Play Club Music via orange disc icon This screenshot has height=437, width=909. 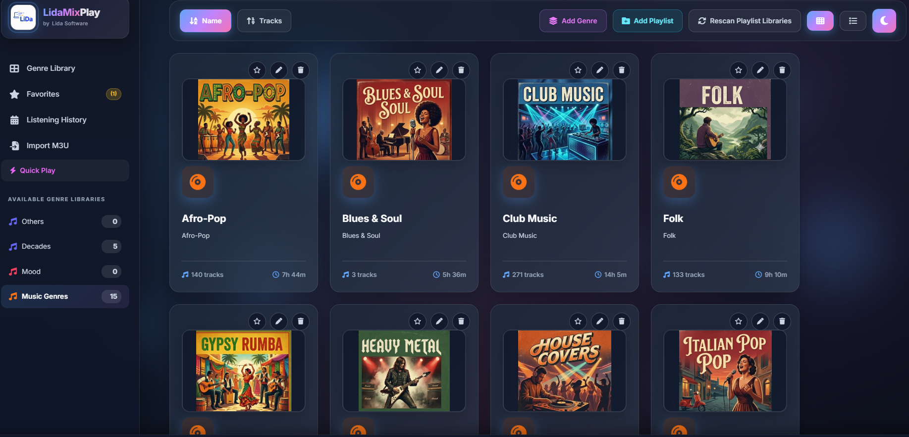pos(519,182)
